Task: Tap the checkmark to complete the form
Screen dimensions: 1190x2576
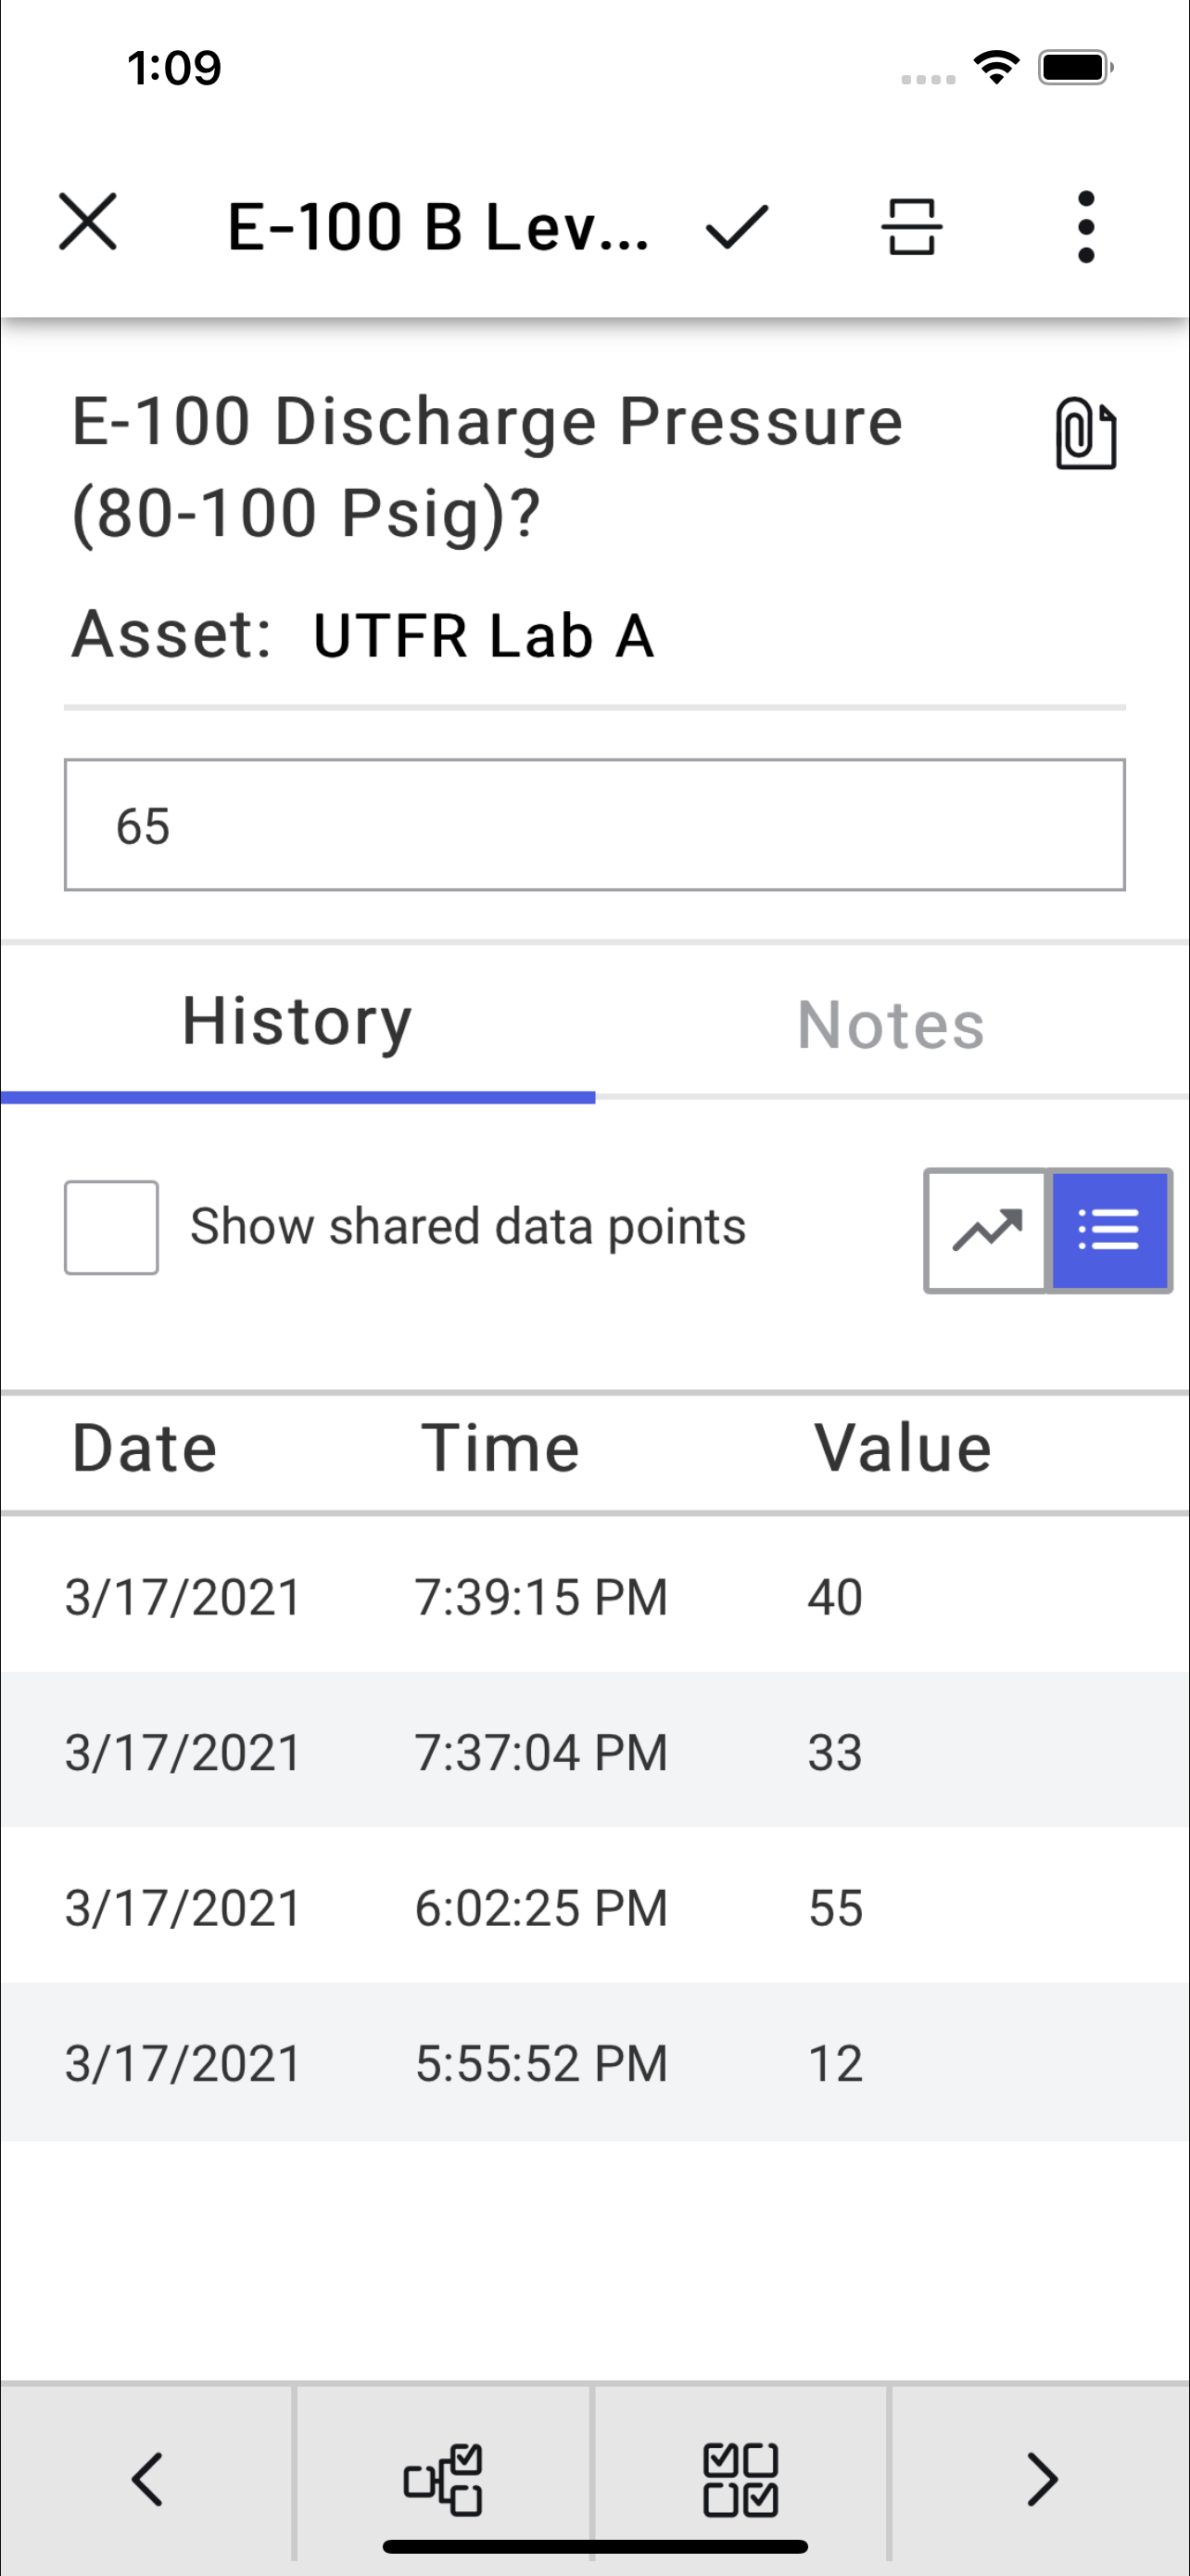Action: click(x=737, y=226)
